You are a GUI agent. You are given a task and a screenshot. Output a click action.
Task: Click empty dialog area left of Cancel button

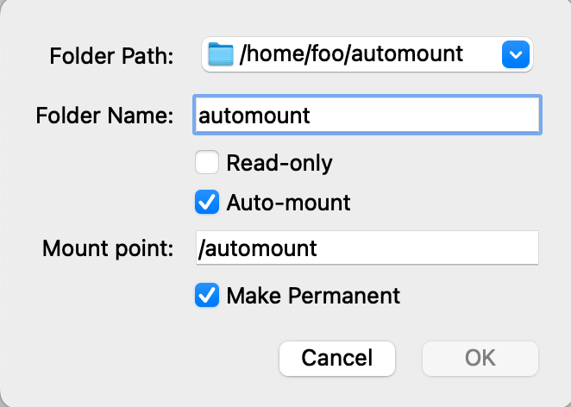coord(138,358)
